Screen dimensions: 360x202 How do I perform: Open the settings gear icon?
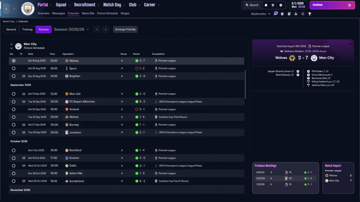pos(281,5)
